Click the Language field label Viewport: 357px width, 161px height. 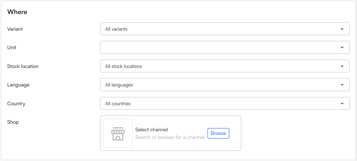tap(18, 85)
